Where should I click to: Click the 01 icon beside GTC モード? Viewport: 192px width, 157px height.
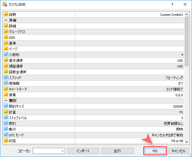tap(6, 135)
